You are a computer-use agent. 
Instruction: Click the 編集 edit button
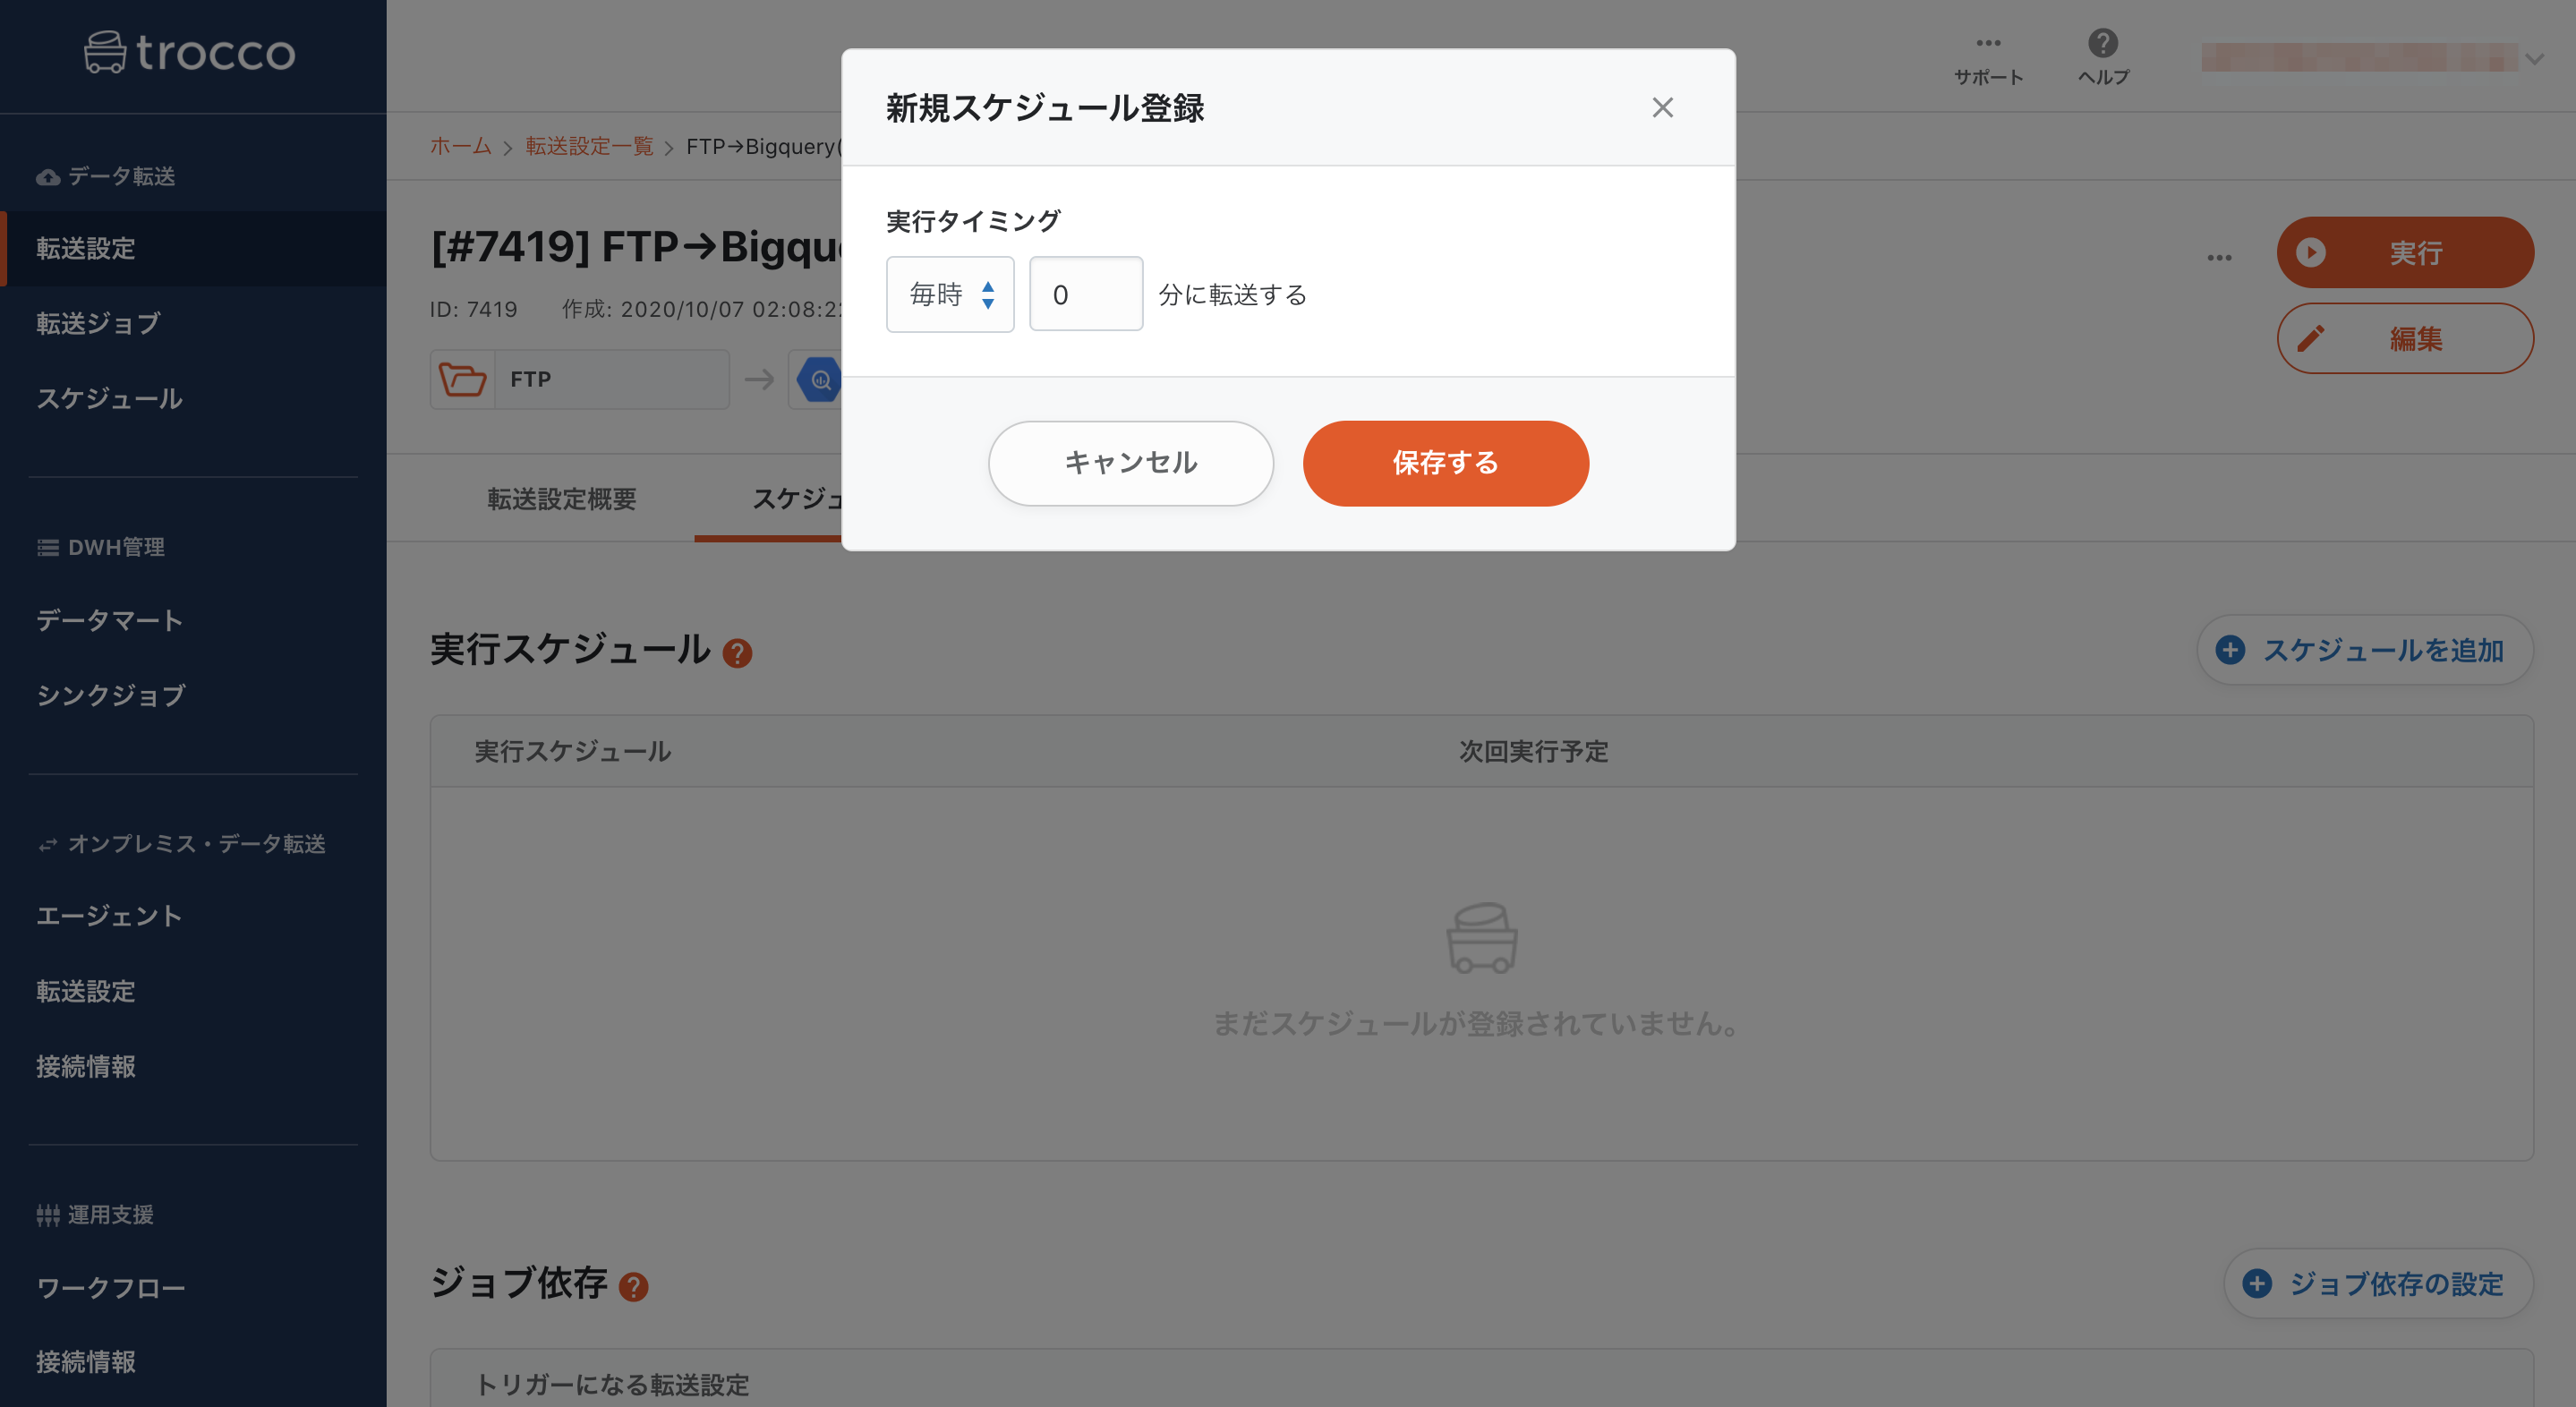(x=2405, y=338)
